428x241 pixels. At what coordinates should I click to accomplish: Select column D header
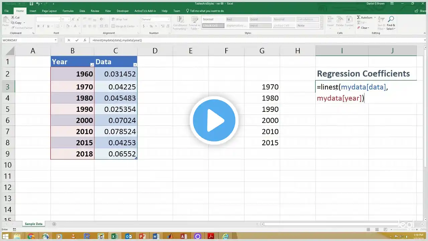coord(155,51)
